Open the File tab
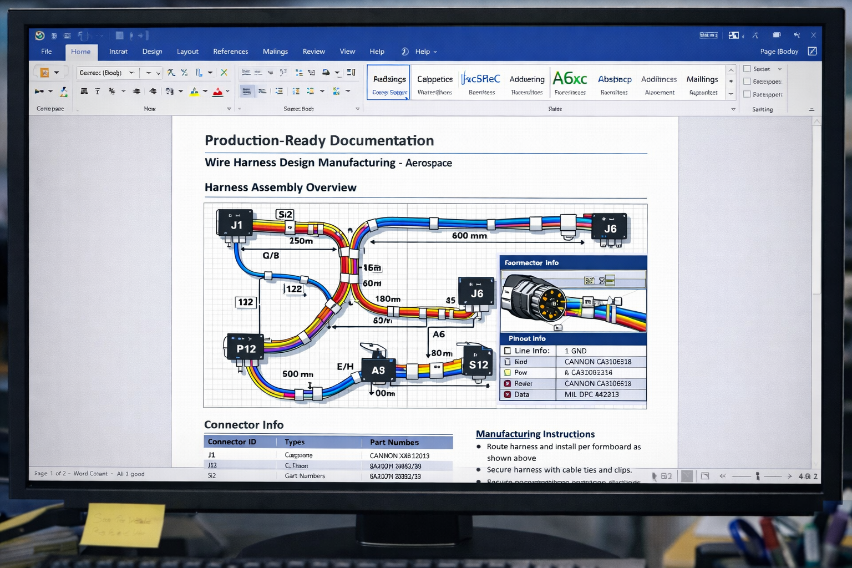This screenshot has height=568, width=852. point(47,52)
